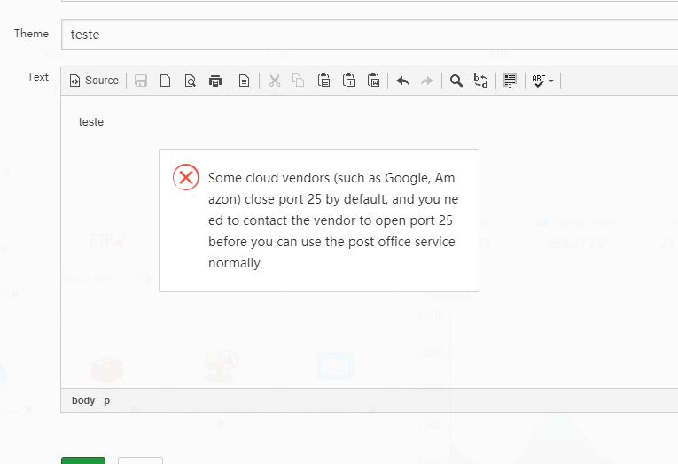Viewport: 678px width, 464px height.
Task: Click the Redo arrow icon
Action: (x=427, y=81)
